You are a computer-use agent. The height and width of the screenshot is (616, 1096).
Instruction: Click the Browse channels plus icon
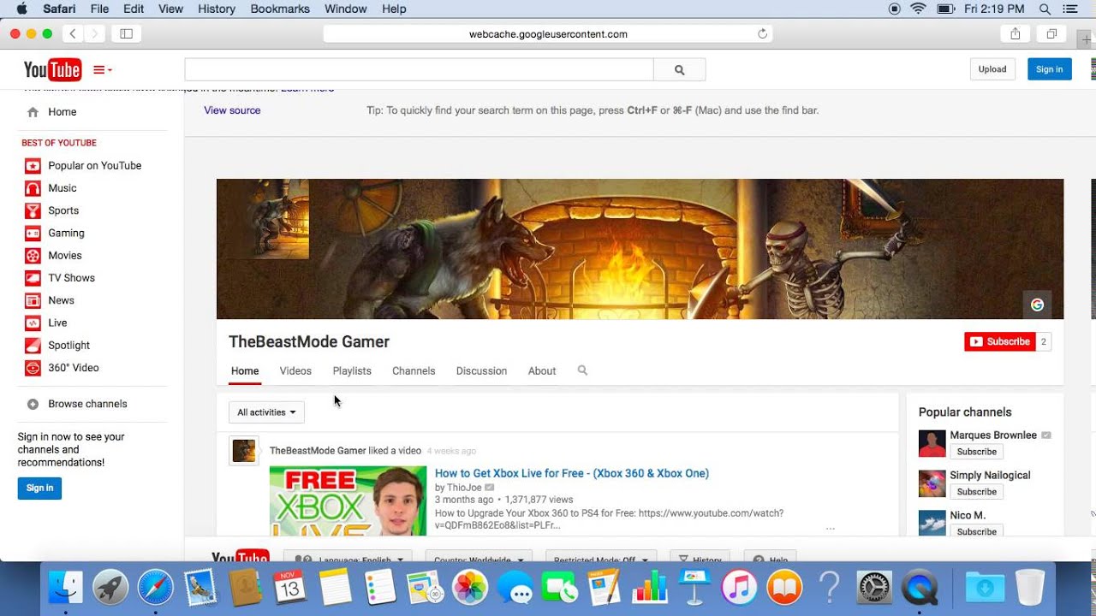(33, 404)
